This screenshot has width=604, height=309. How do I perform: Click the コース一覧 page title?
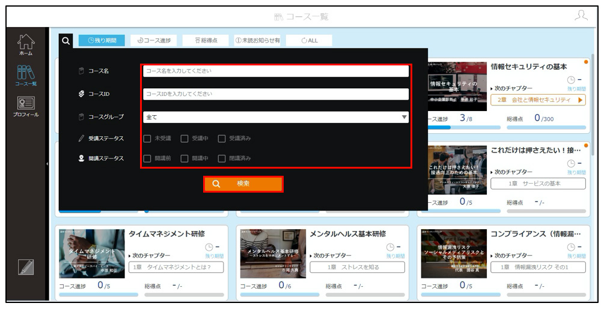pyautogui.click(x=307, y=17)
